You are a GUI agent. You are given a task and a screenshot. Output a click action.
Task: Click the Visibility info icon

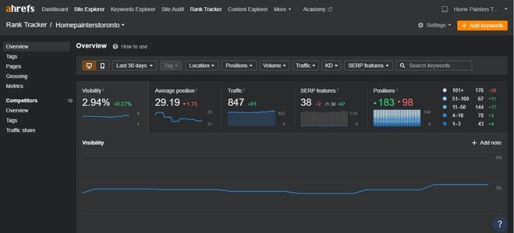pos(103,89)
